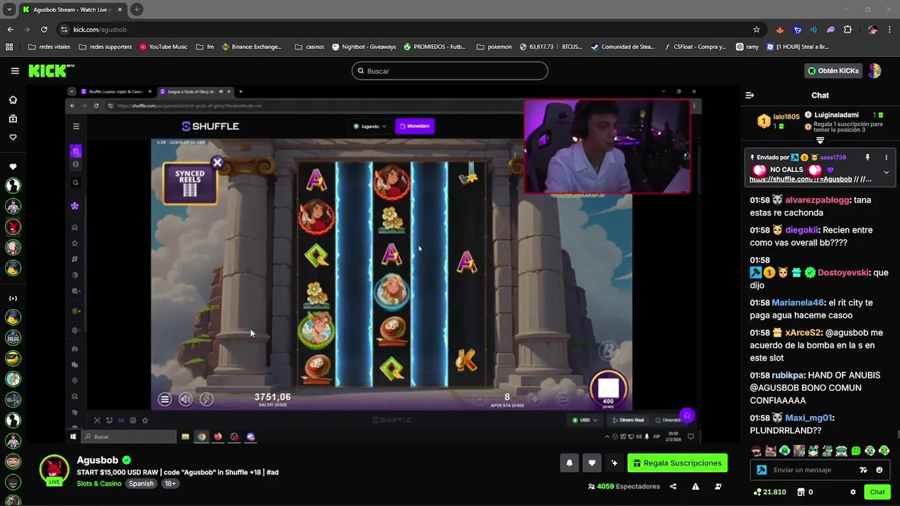Image resolution: width=900 pixels, height=506 pixels.
Task: Click chat username Dostoyevski
Action: tap(844, 273)
